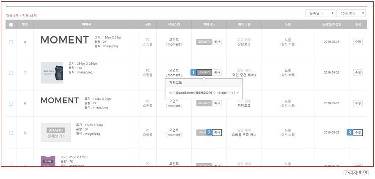Click highlighted 코드보기 button in row 7

click(x=204, y=73)
